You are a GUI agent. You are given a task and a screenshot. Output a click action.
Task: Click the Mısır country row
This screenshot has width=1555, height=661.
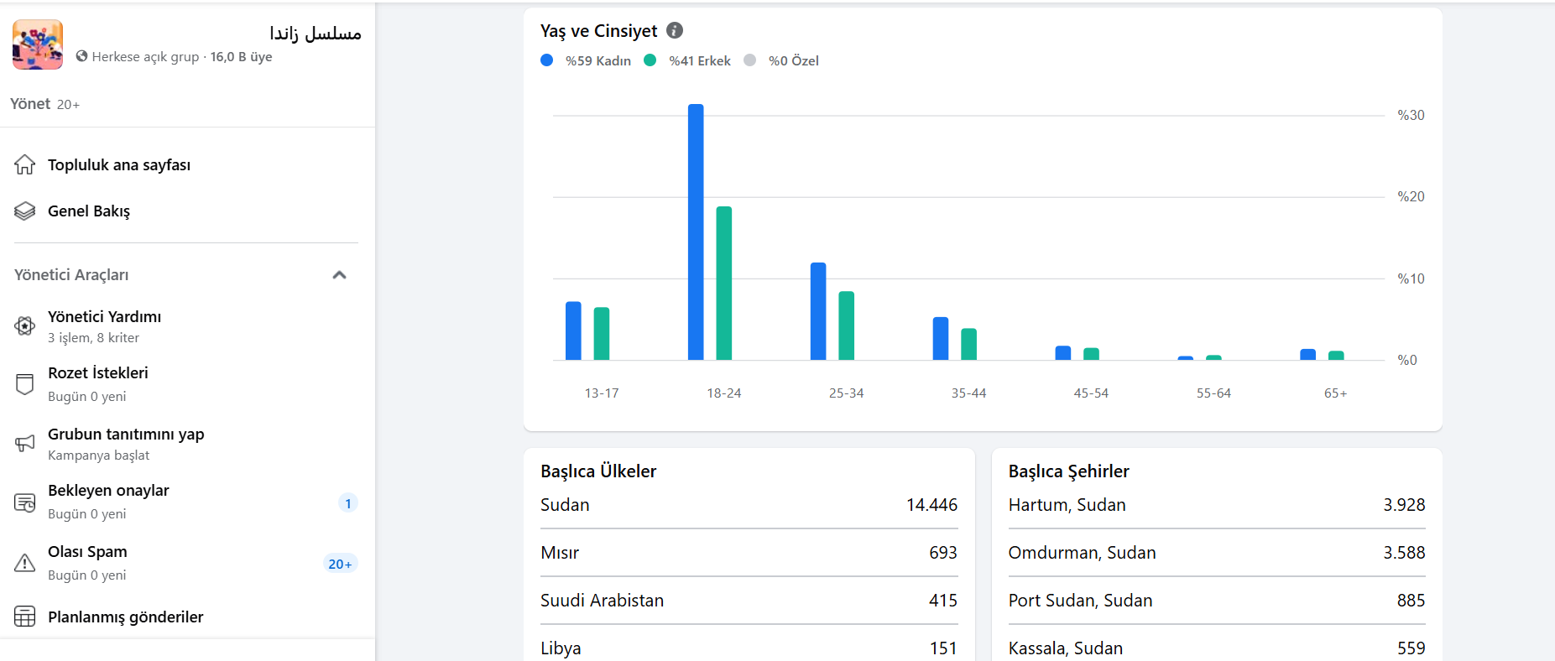[749, 553]
